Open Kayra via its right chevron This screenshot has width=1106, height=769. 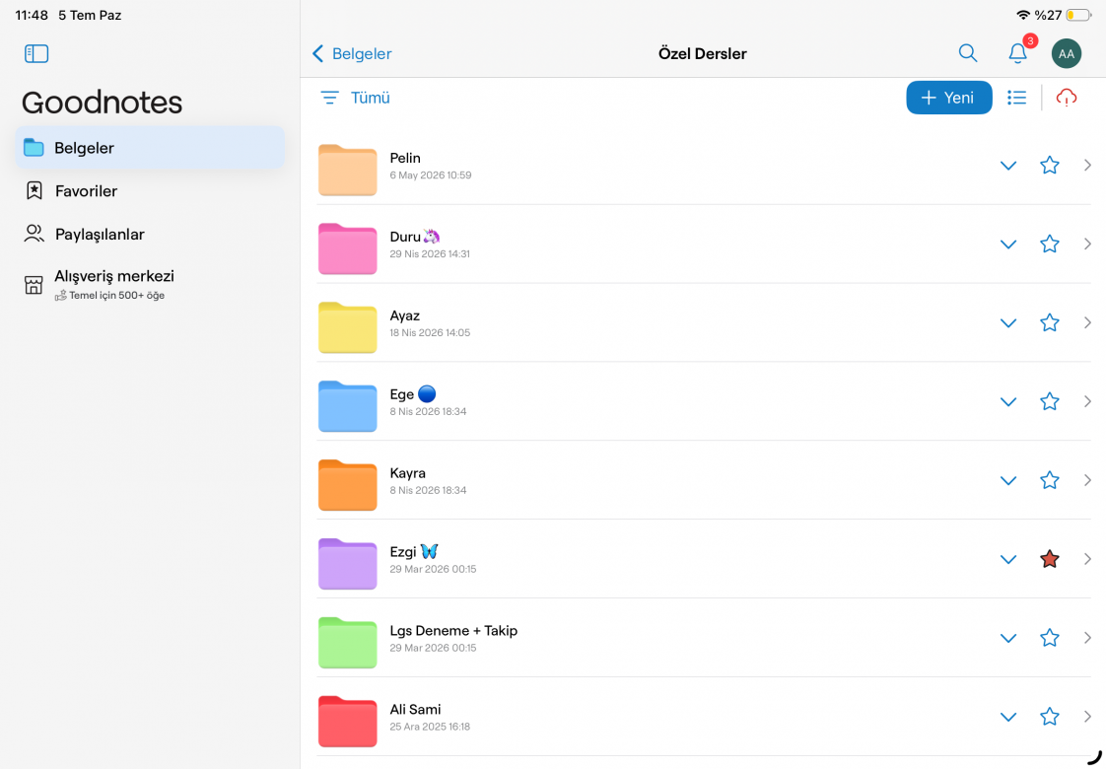click(1087, 480)
